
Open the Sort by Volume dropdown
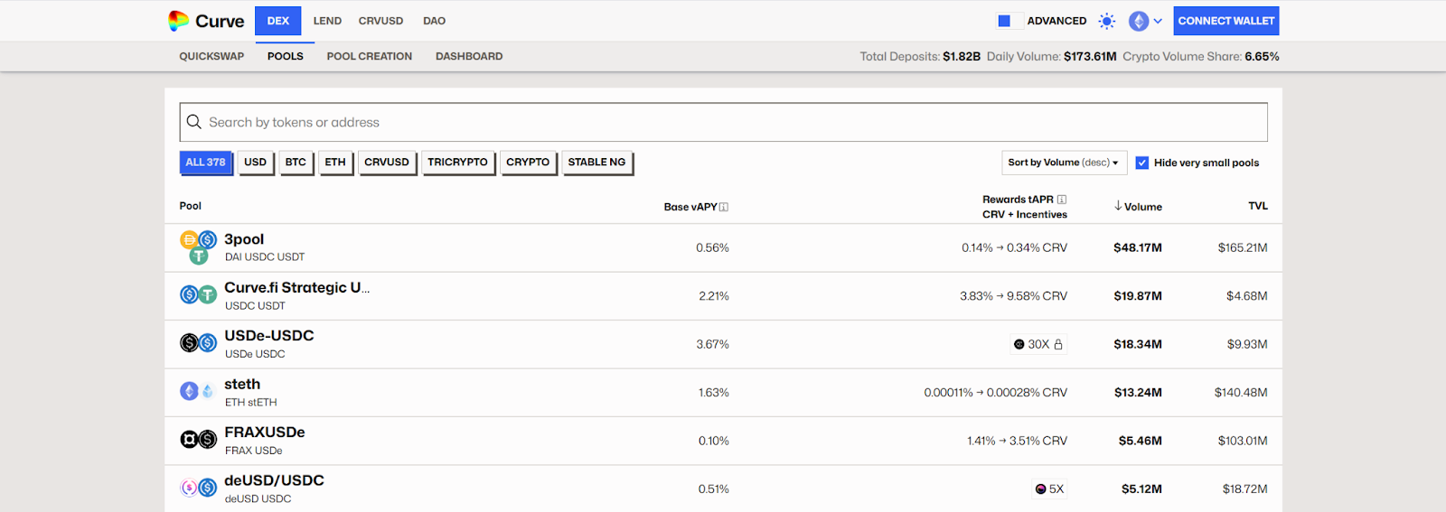tap(1064, 163)
